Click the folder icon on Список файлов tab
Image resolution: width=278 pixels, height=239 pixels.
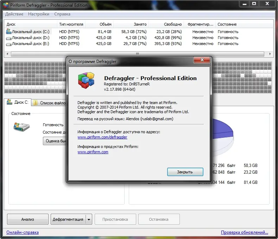(x=35, y=103)
